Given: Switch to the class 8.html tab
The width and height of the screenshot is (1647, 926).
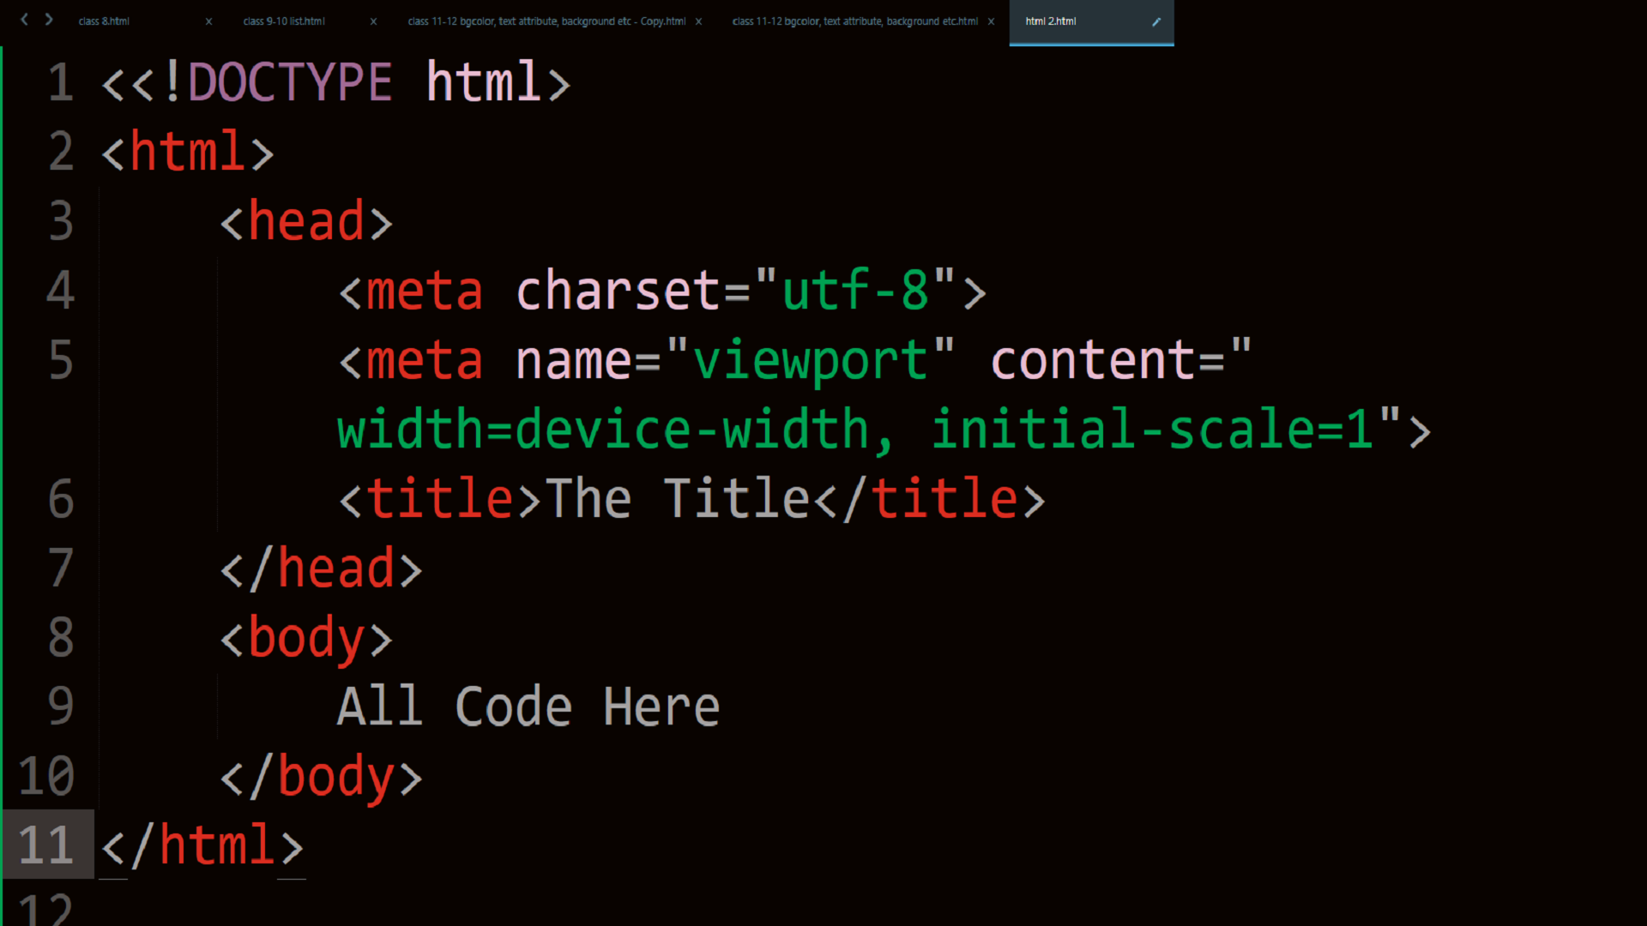Looking at the screenshot, I should coord(104,21).
